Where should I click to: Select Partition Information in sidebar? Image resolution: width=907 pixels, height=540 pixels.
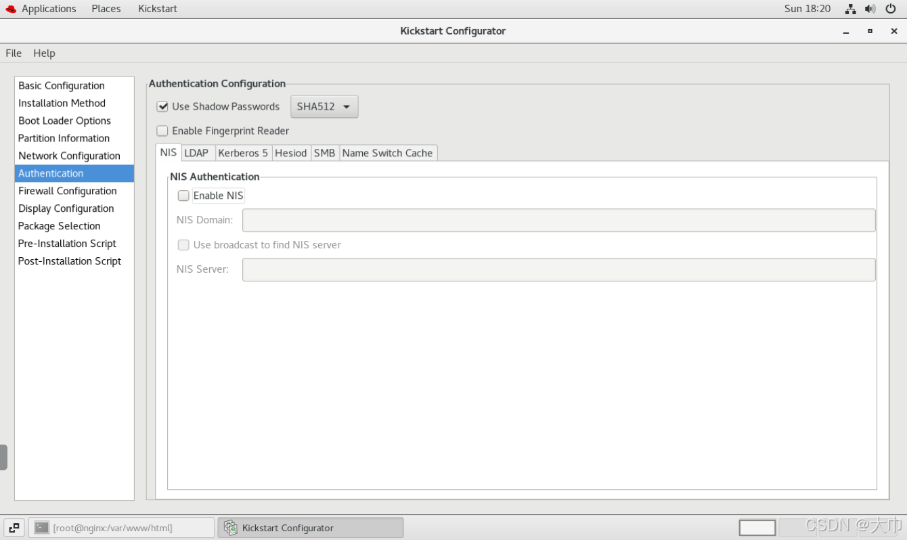(x=74, y=138)
